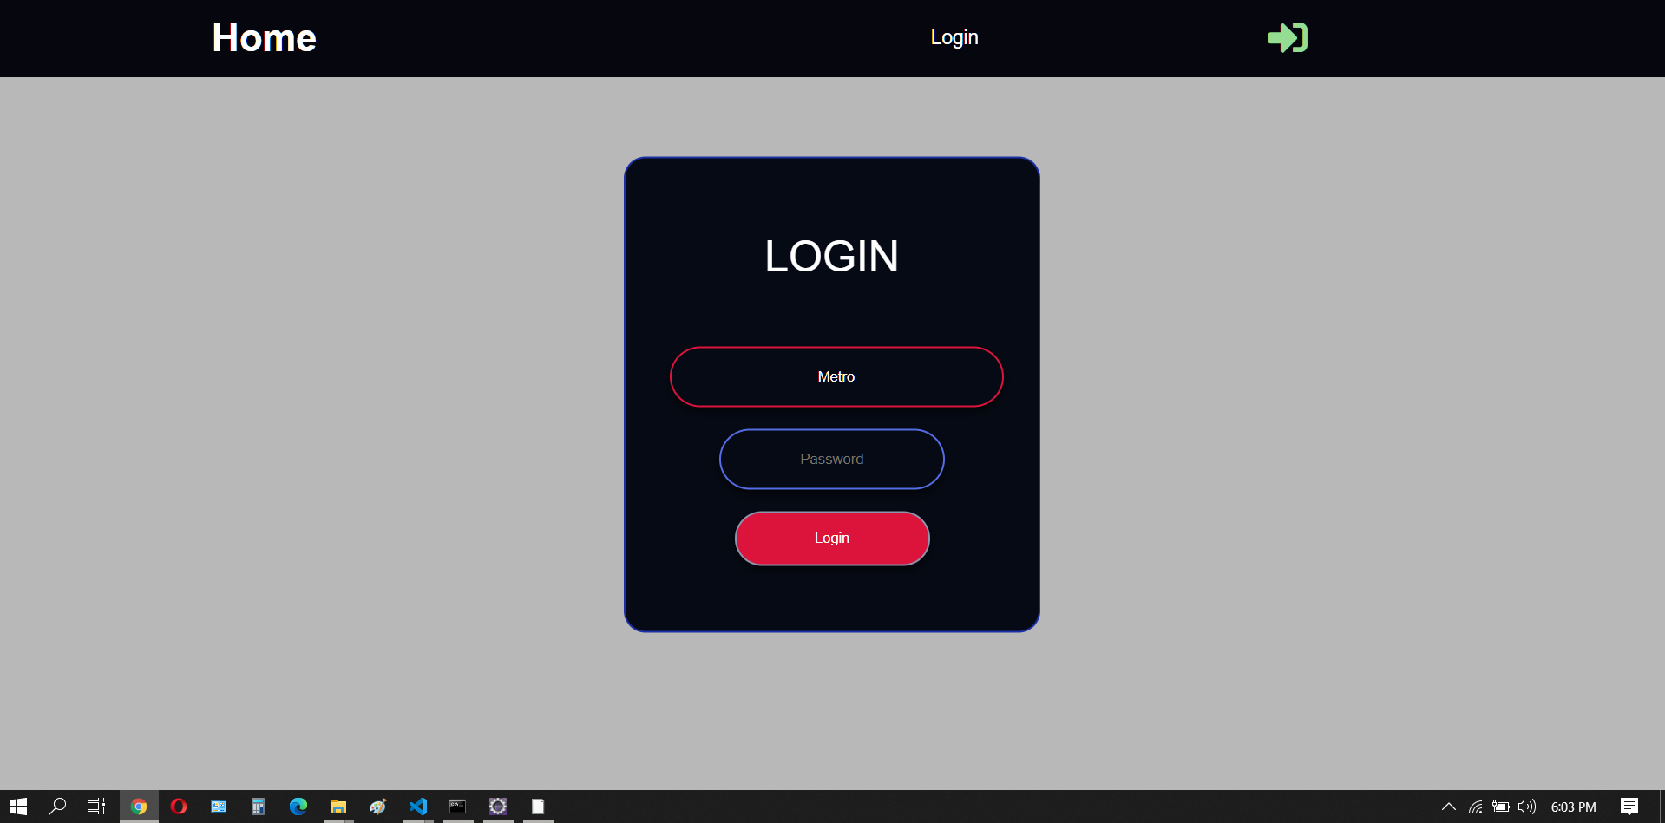The width and height of the screenshot is (1665, 823).
Task: Click the green sign-in arrow icon
Action: (x=1288, y=38)
